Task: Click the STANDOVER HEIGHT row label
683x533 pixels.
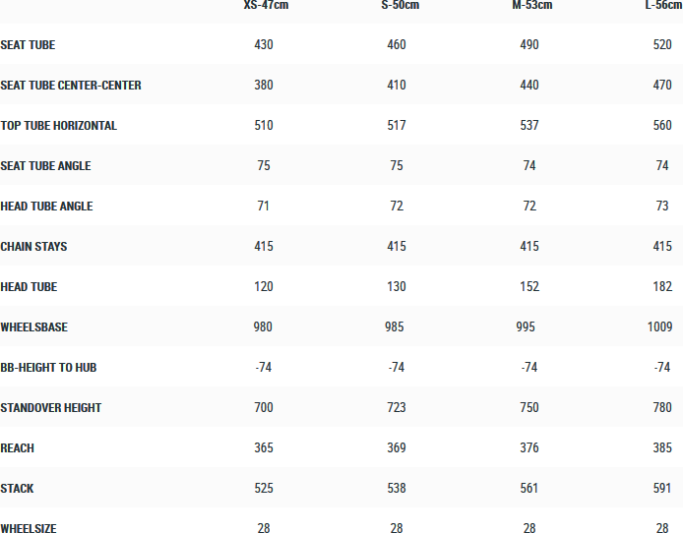Action: point(51,408)
